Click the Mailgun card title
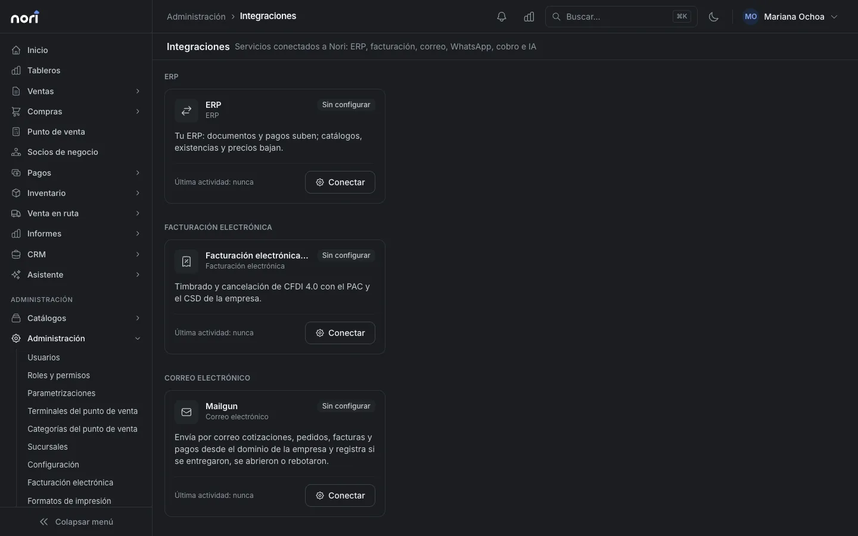 tap(222, 406)
